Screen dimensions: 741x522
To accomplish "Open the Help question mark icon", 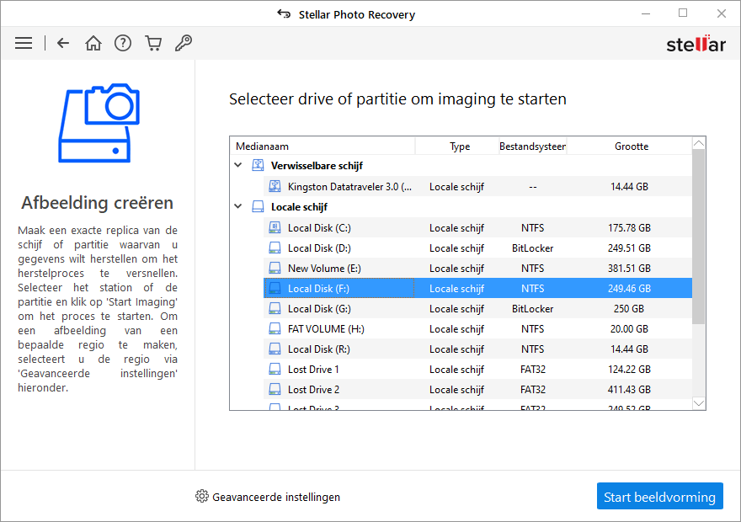I will [x=123, y=44].
